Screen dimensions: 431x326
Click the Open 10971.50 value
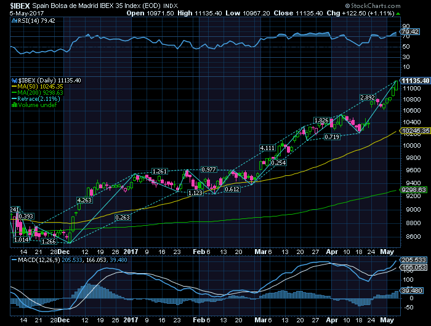(150, 13)
